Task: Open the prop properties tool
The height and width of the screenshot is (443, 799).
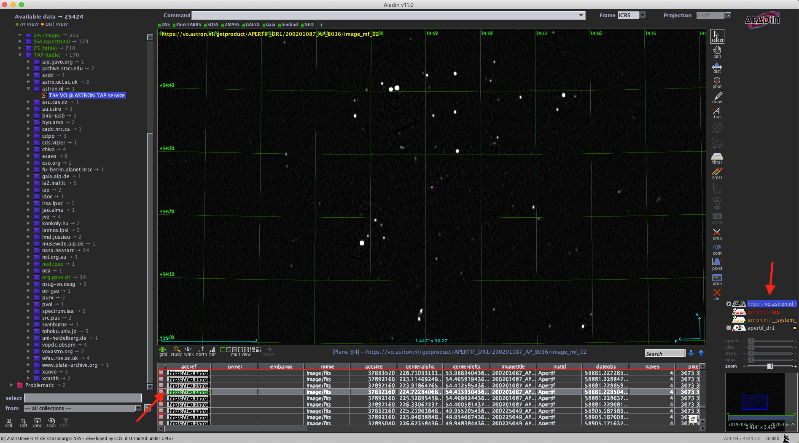Action: [717, 280]
